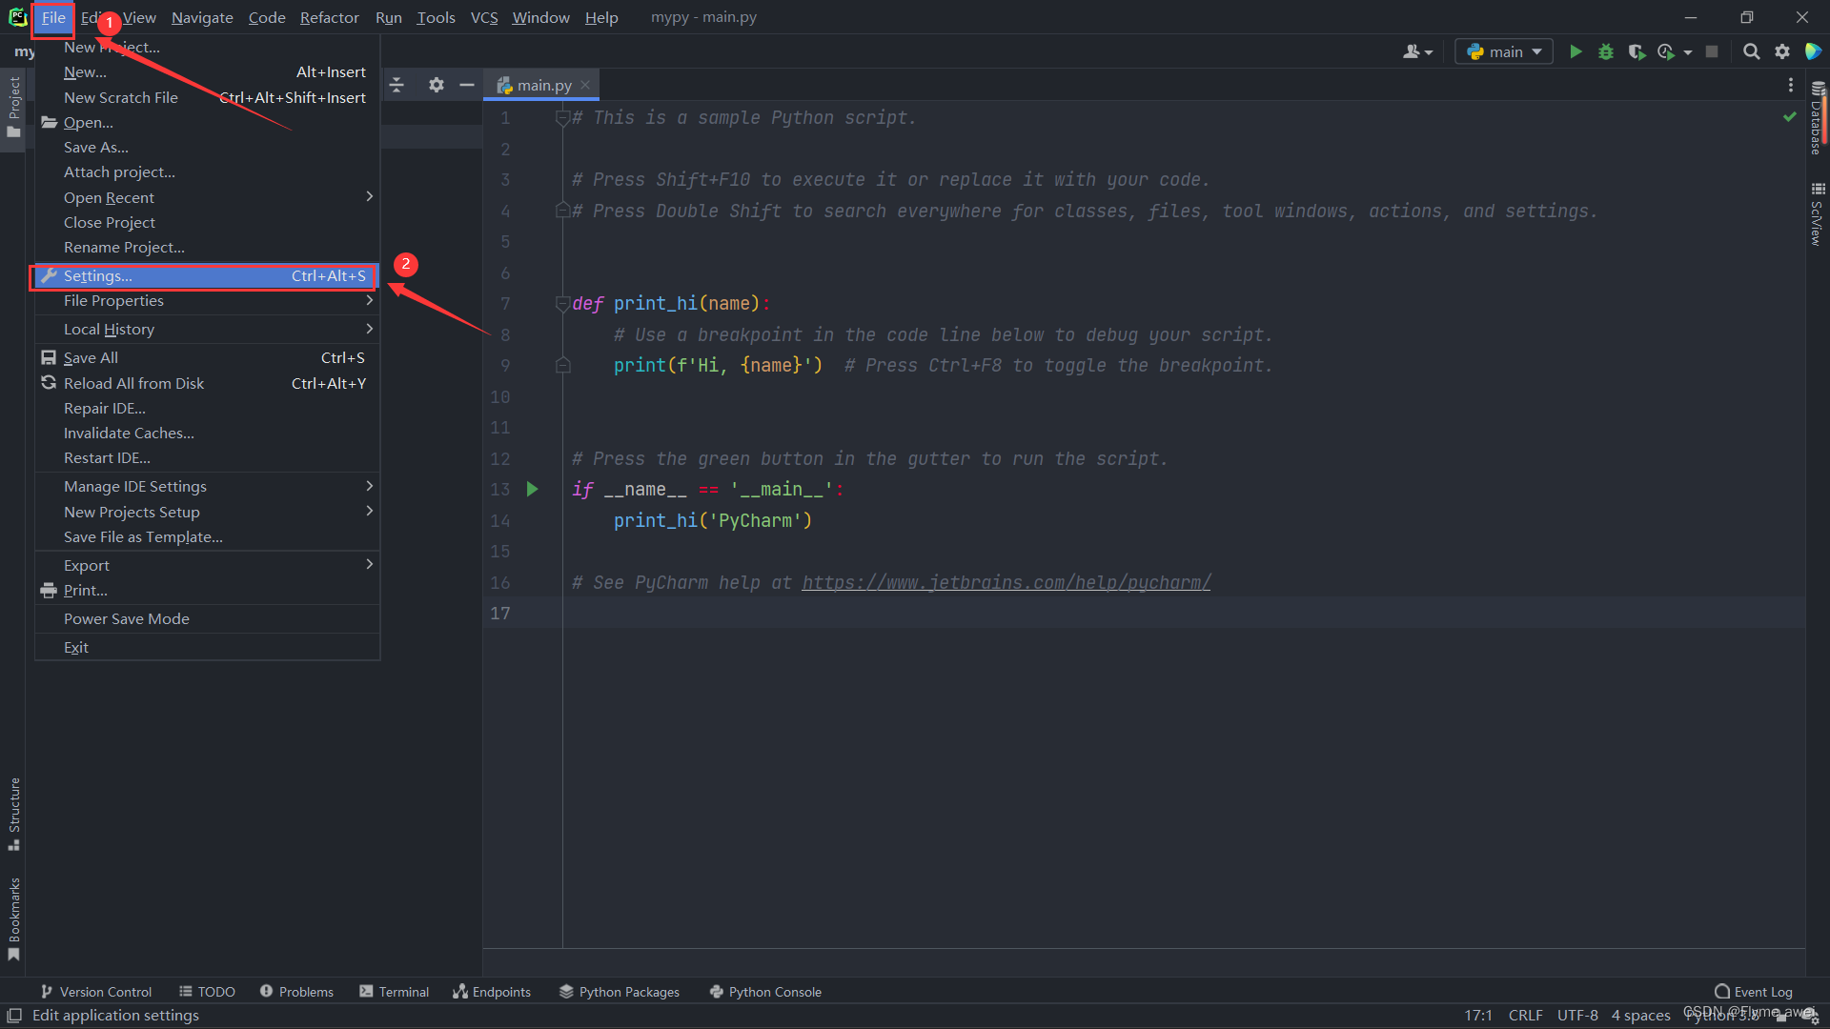
Task: Click Run with Coverage shield icon
Action: [x=1637, y=51]
